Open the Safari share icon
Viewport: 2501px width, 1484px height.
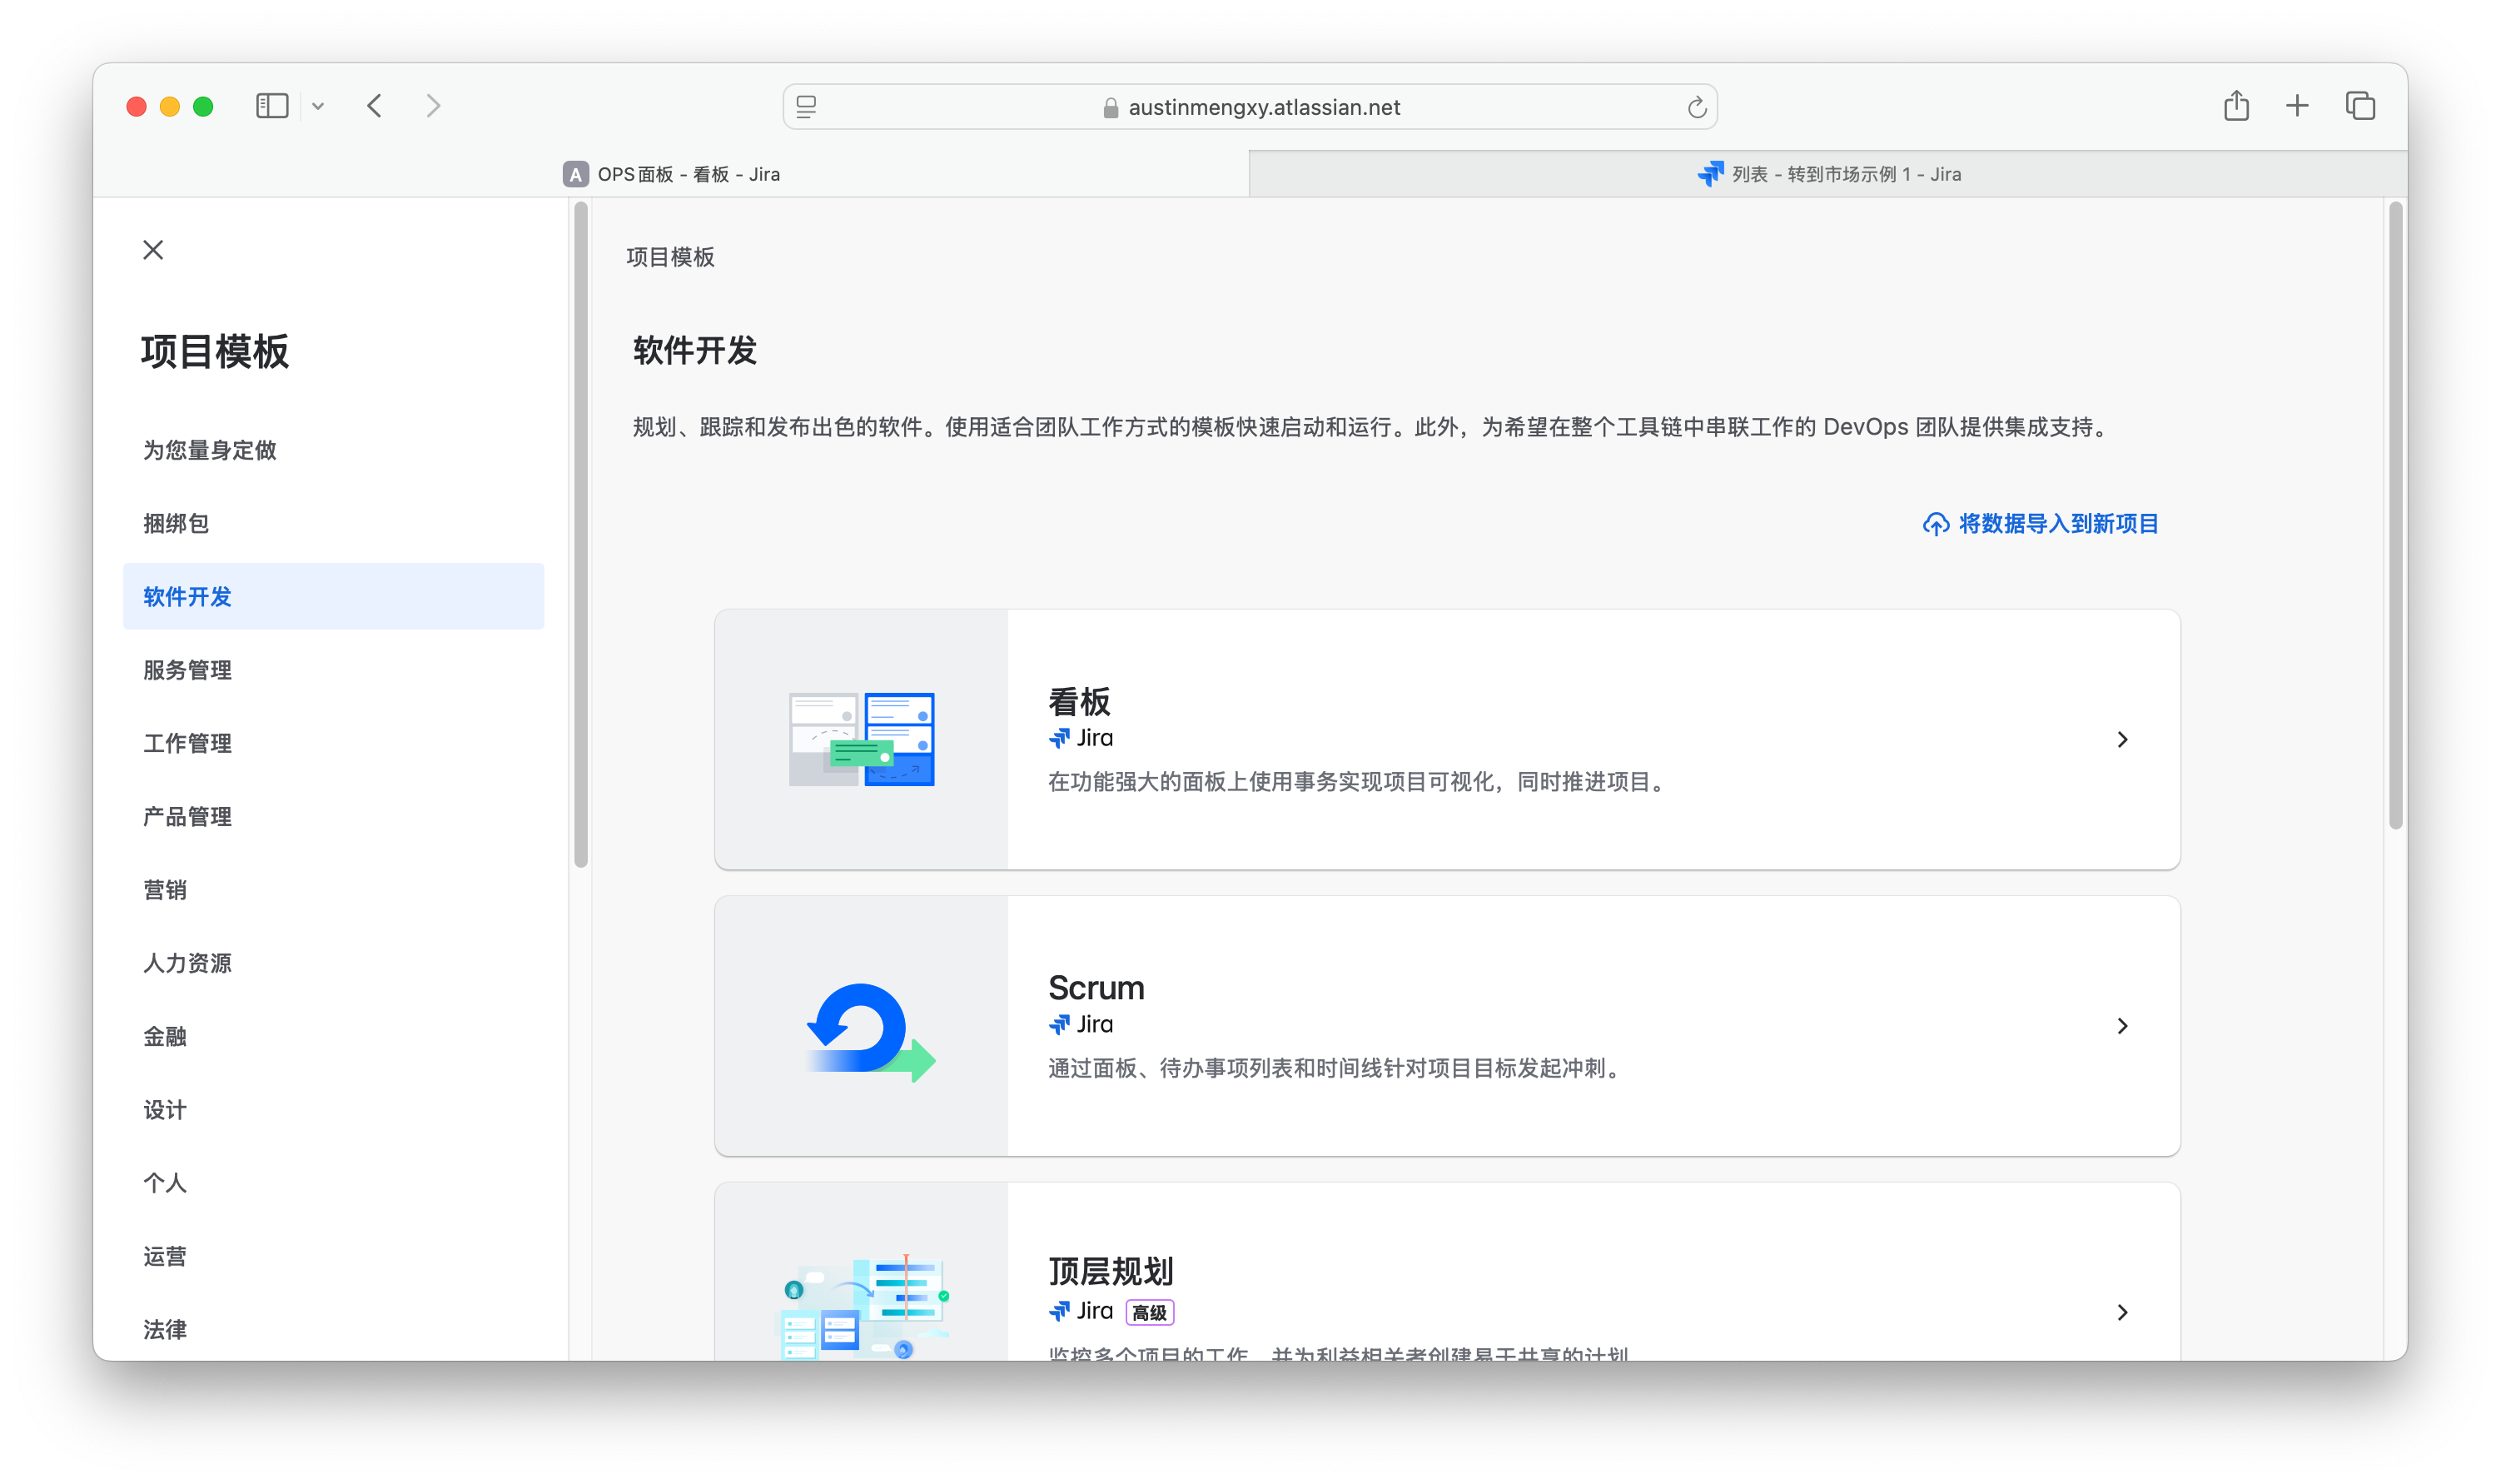[x=2236, y=106]
